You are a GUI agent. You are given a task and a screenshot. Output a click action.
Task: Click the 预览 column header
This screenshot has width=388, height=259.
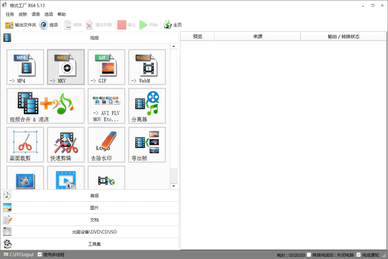[197, 36]
